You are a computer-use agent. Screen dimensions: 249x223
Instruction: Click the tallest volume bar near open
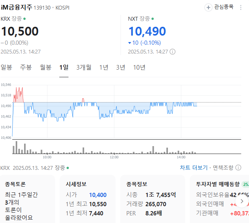16,147
